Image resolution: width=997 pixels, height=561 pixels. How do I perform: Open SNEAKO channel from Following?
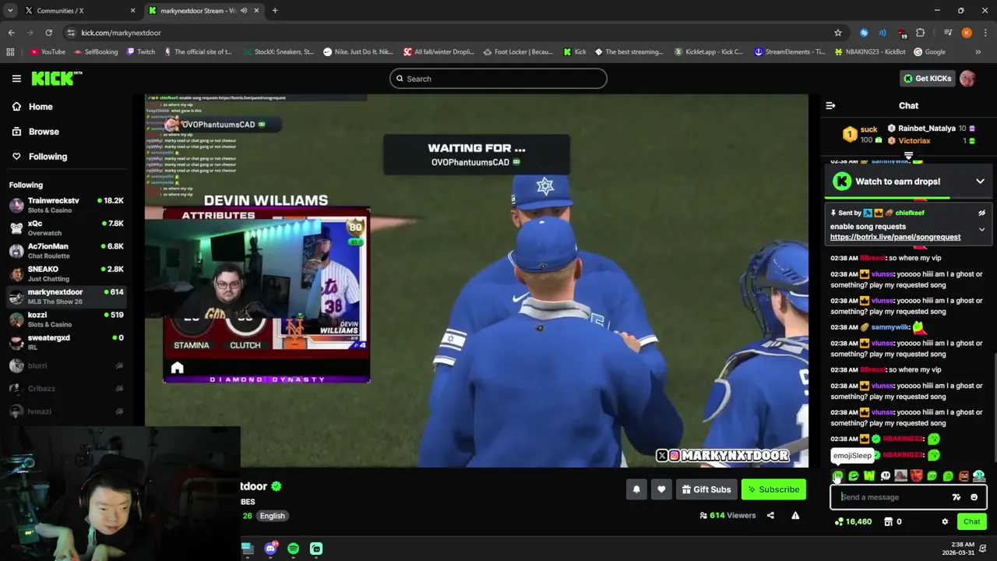pos(66,273)
